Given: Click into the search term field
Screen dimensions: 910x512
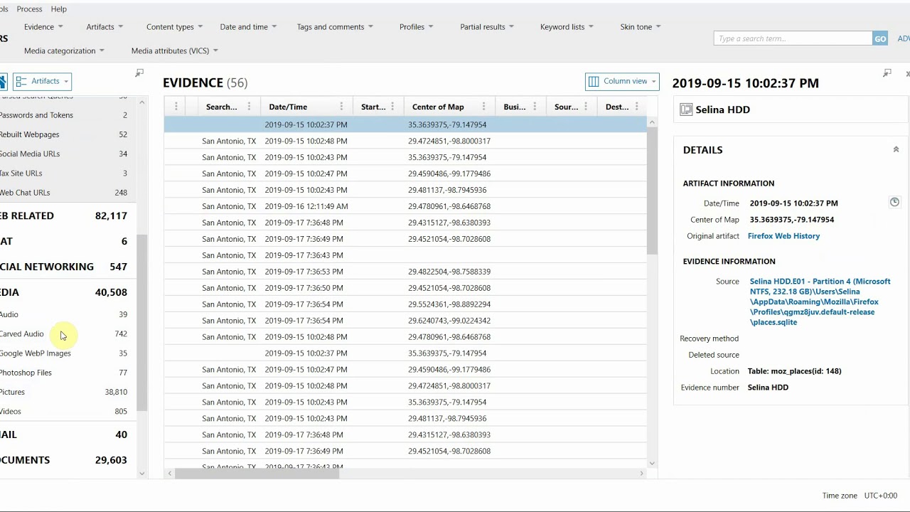Looking at the screenshot, I should coord(793,38).
